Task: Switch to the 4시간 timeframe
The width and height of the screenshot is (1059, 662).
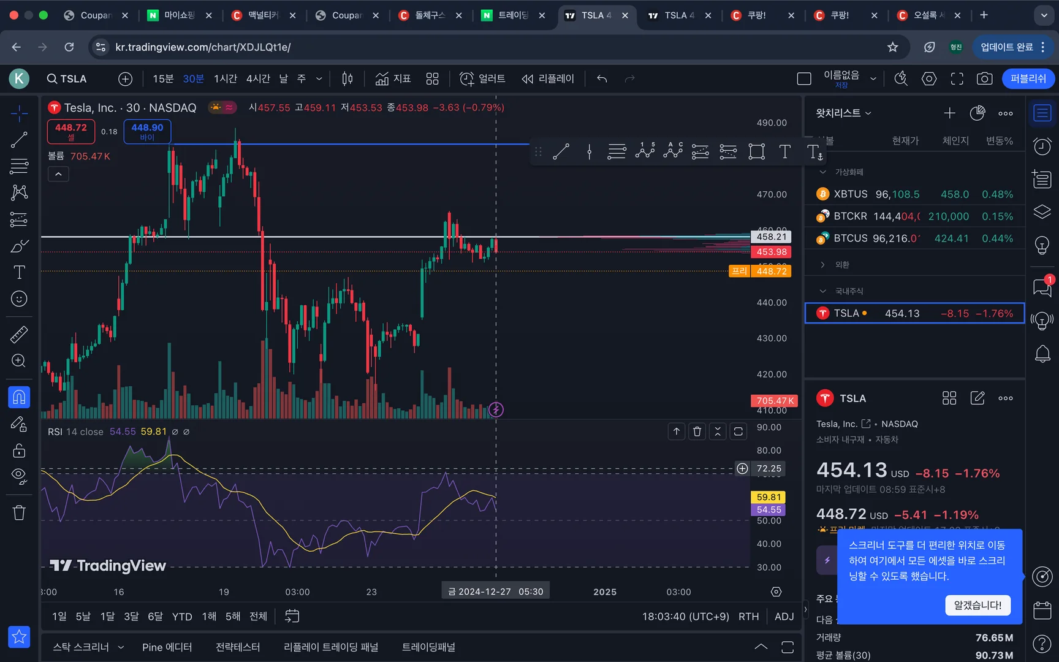Action: (258, 78)
